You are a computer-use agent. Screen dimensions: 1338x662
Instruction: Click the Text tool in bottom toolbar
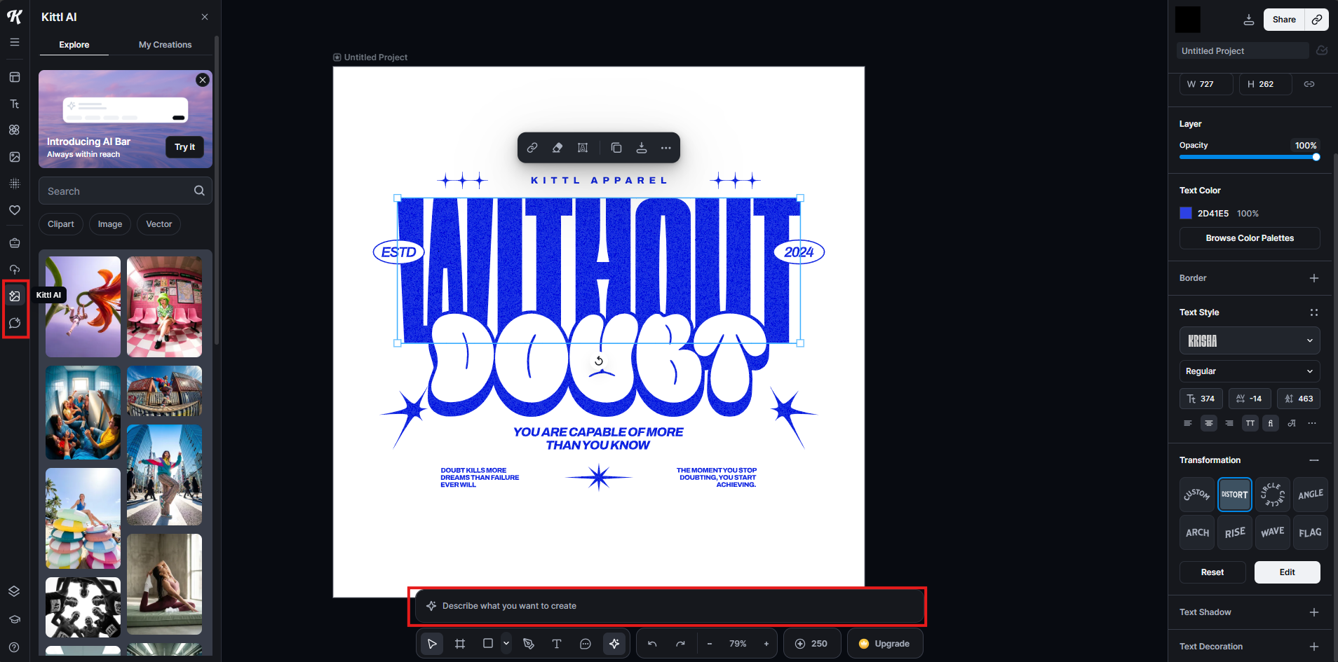pyautogui.click(x=557, y=644)
